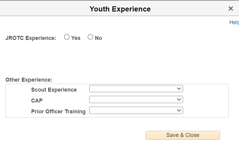Click the chevron arrow of Scout Experience
The height and width of the screenshot is (159, 239).
coord(179,89)
